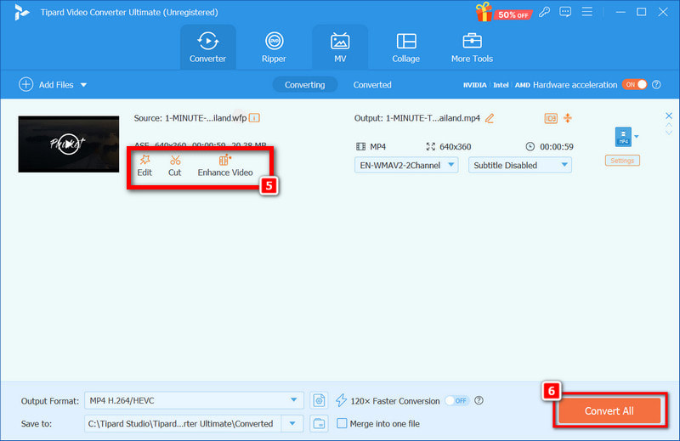Expand the format profile arrow
Screen dimensions: 680x441
click(x=637, y=137)
